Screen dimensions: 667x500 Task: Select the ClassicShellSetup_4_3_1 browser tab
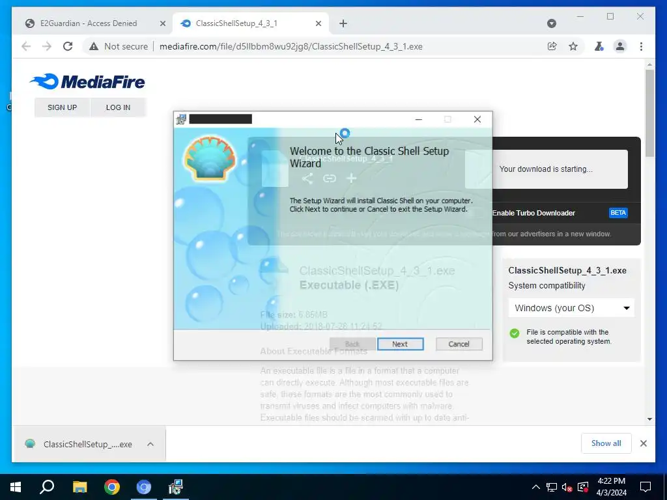[236, 23]
